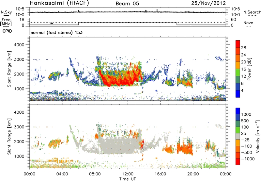Select the 'Freq. [MHz]' axis label
Image resolution: width=261 pixels, height=181 pixels.
pyautogui.click(x=6, y=22)
